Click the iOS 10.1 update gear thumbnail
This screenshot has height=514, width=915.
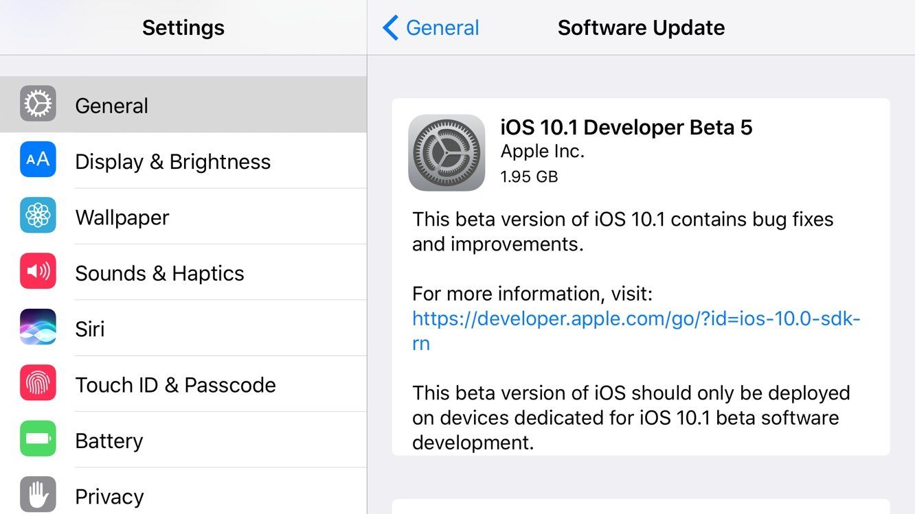tap(447, 151)
